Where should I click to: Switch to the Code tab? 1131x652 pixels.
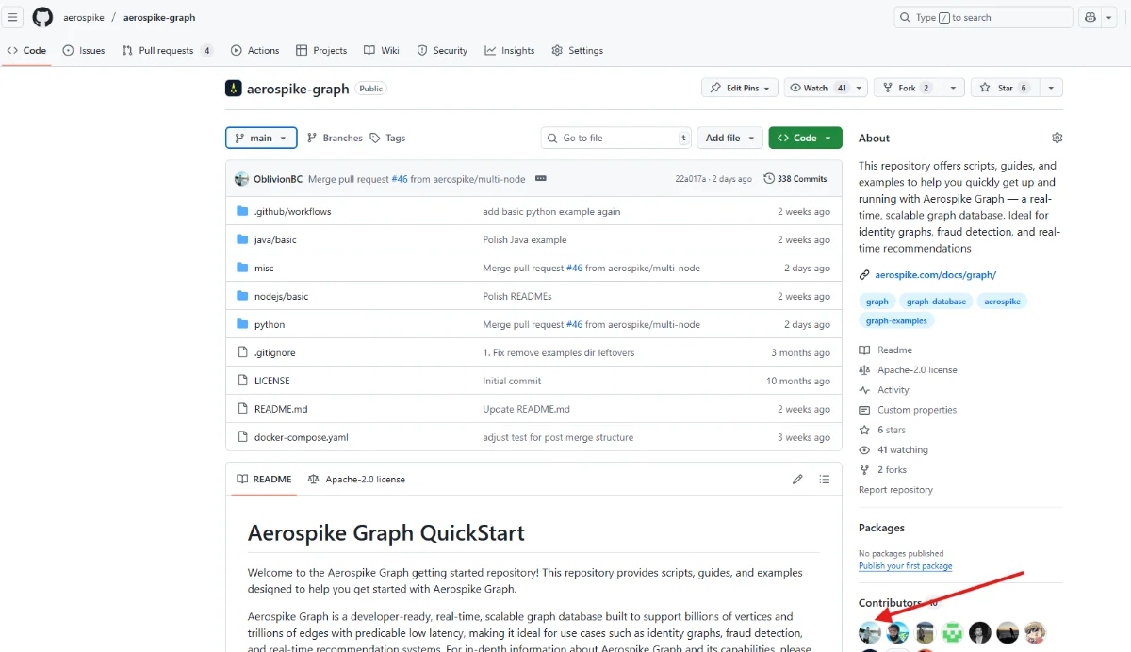(26, 50)
